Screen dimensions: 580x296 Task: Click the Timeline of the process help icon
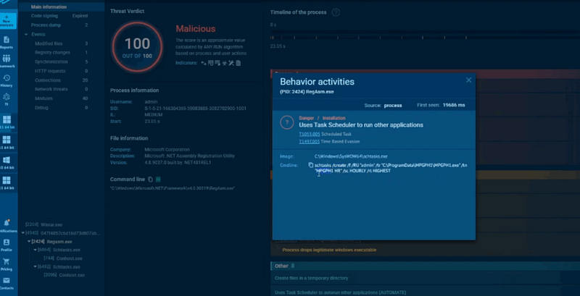click(x=336, y=12)
